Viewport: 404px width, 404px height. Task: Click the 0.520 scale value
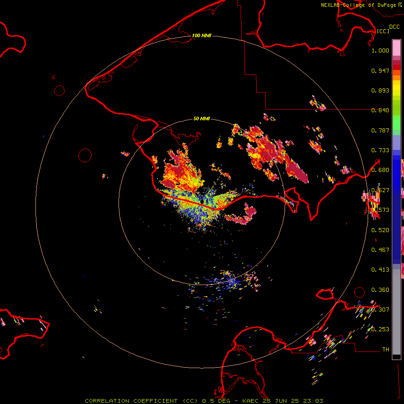tap(380, 230)
